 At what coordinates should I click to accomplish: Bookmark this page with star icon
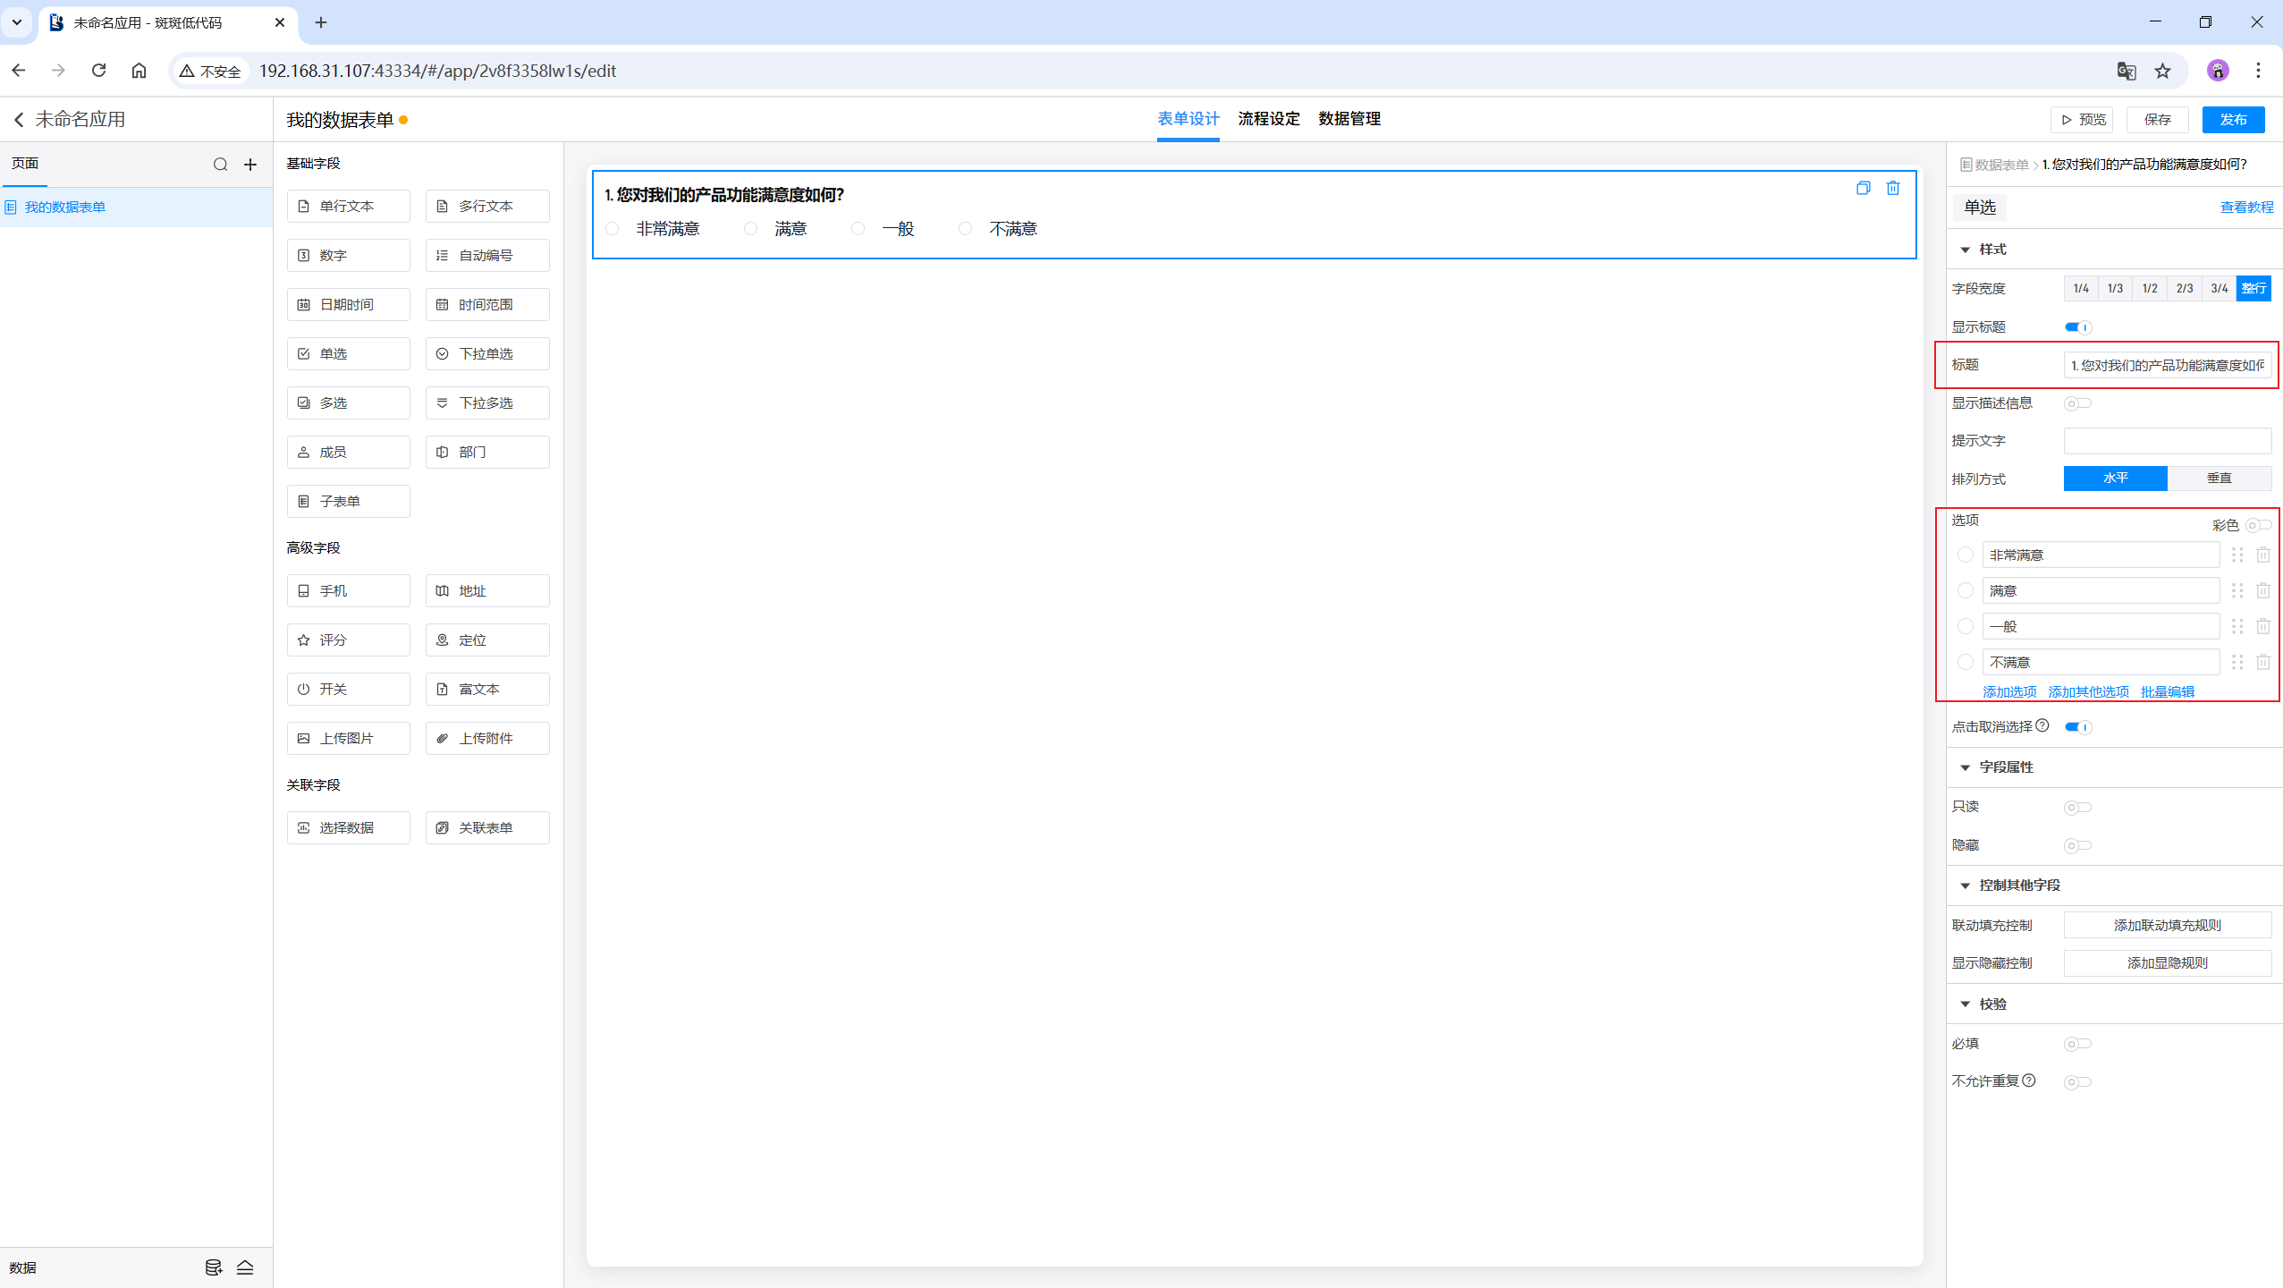click(2162, 71)
